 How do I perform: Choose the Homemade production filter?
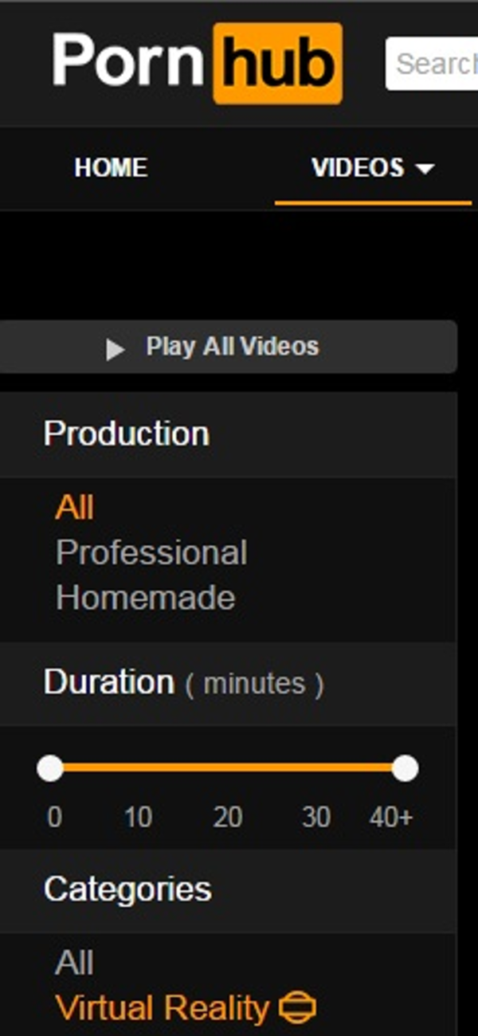pyautogui.click(x=146, y=598)
